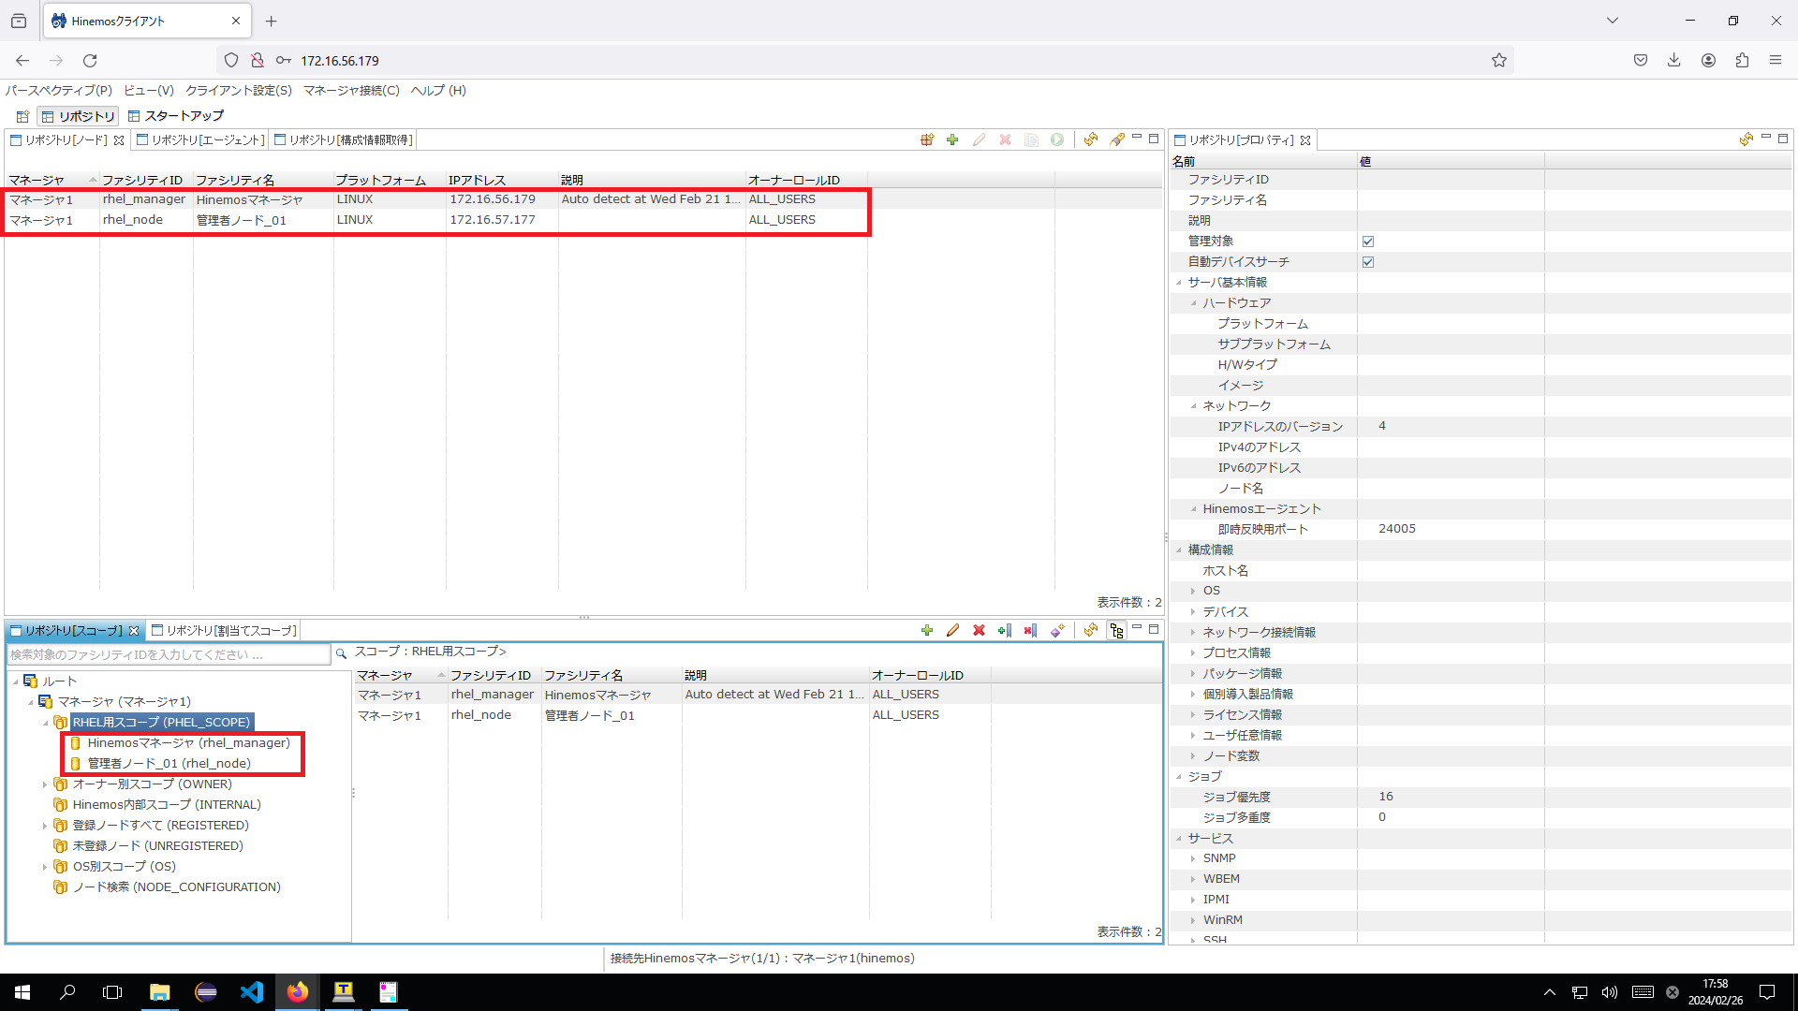Select Hinemosマネージャ (rhel_manager) tree item
This screenshot has width=1798, height=1011.
[188, 743]
